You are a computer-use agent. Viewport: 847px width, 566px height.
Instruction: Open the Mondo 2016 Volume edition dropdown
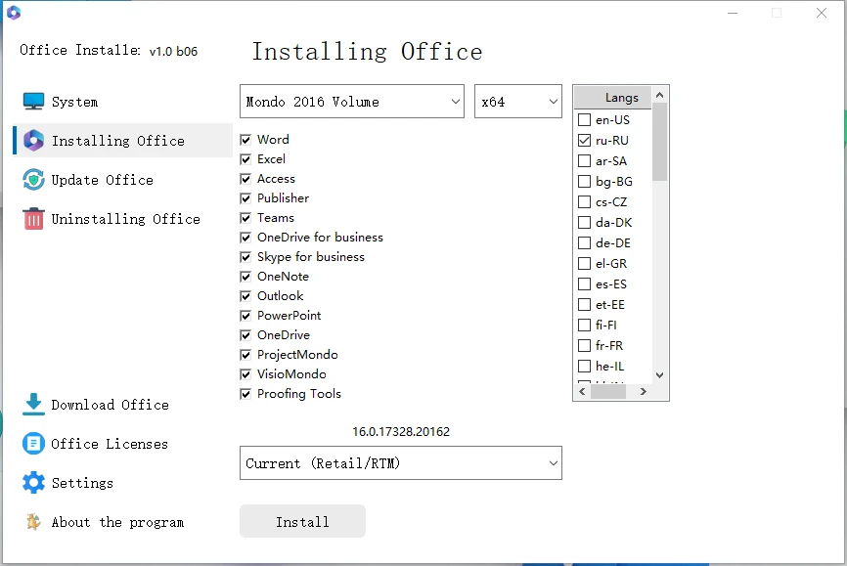352,101
